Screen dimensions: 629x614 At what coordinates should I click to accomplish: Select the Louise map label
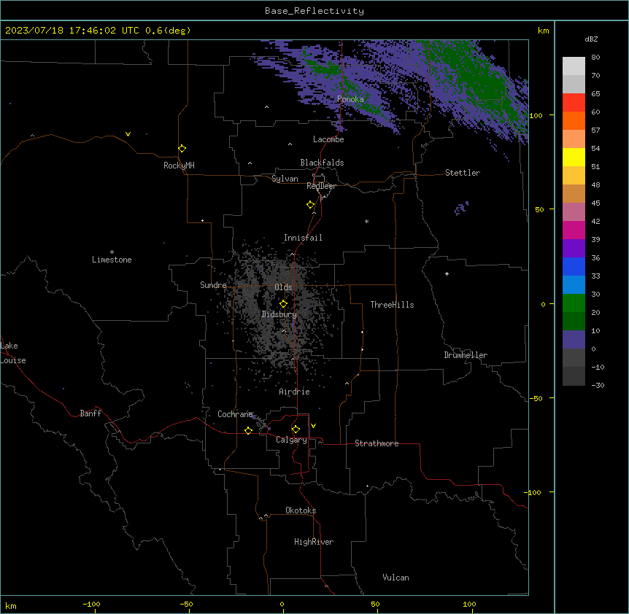point(13,360)
